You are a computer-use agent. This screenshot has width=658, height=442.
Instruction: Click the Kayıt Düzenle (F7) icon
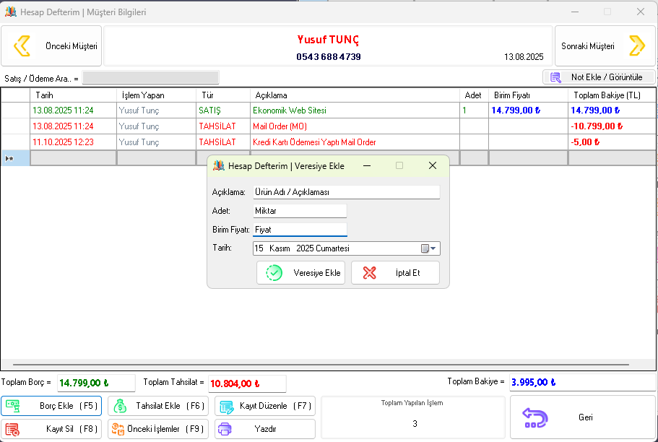[227, 406]
